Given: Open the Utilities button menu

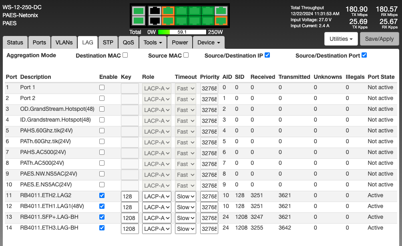Looking at the screenshot, I should point(341,39).
